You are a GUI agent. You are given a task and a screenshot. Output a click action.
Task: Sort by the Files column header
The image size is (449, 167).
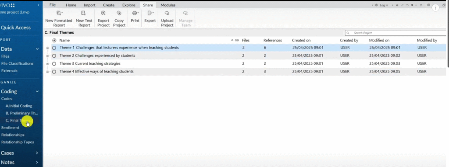tap(246, 41)
